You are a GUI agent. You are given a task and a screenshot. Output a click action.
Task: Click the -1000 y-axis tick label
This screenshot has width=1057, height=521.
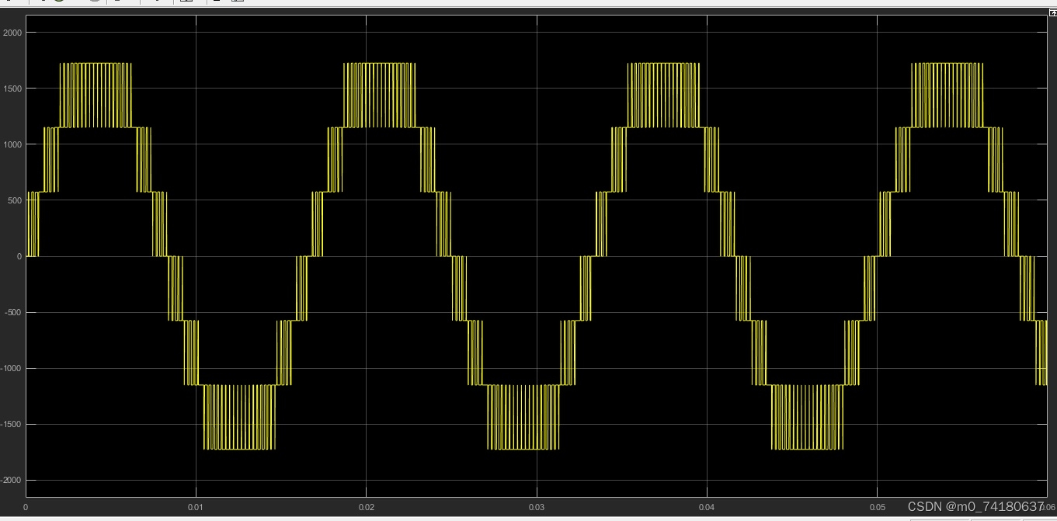pos(12,369)
